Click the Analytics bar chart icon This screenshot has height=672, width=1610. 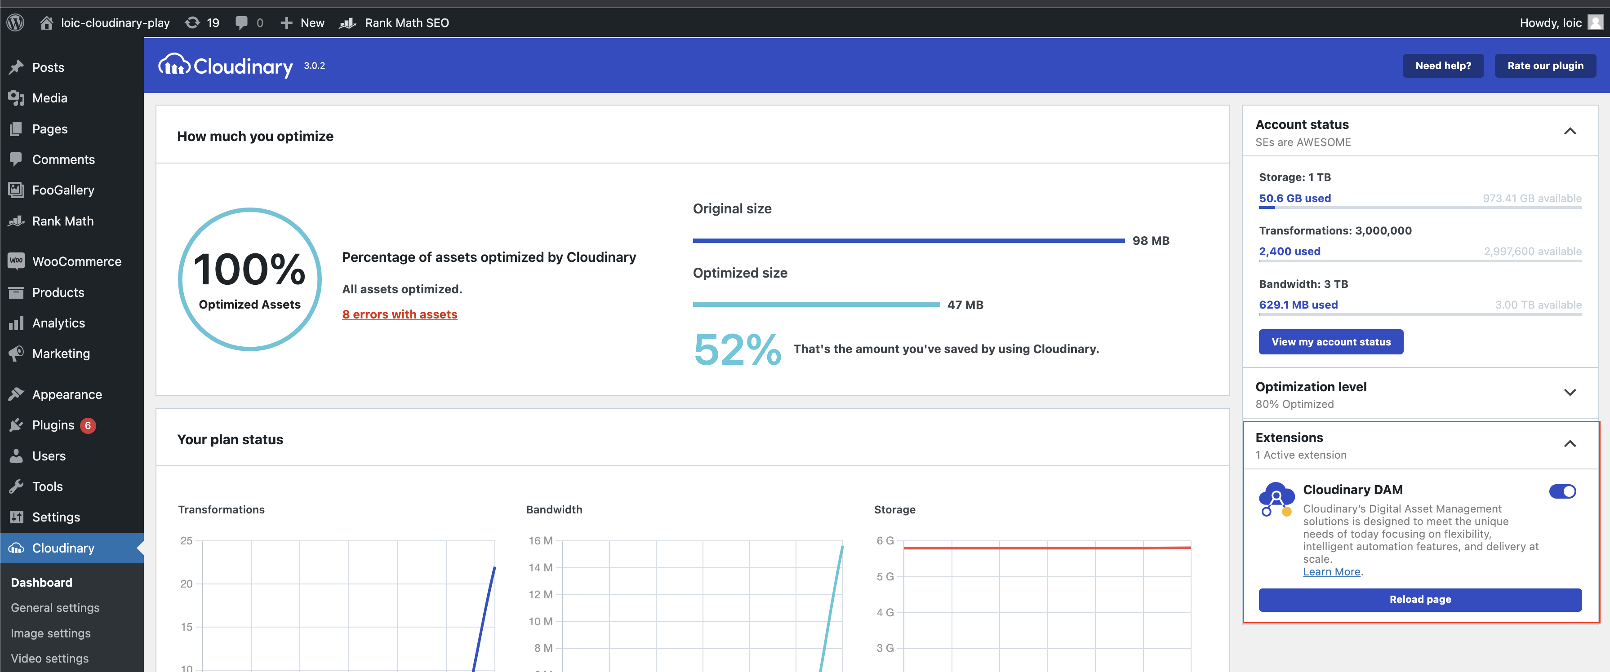pyautogui.click(x=16, y=323)
